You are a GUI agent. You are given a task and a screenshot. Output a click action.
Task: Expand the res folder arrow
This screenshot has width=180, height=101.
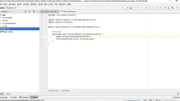tap(1, 26)
